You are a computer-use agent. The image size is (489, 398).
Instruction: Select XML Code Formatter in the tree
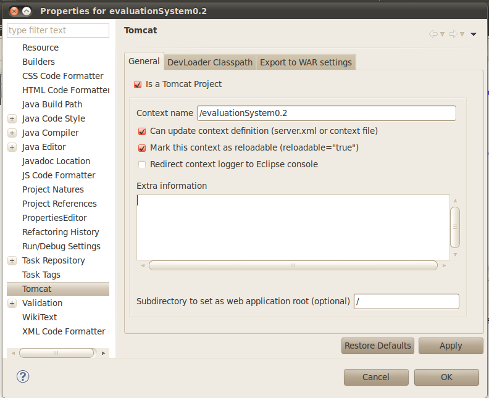pyautogui.click(x=64, y=331)
